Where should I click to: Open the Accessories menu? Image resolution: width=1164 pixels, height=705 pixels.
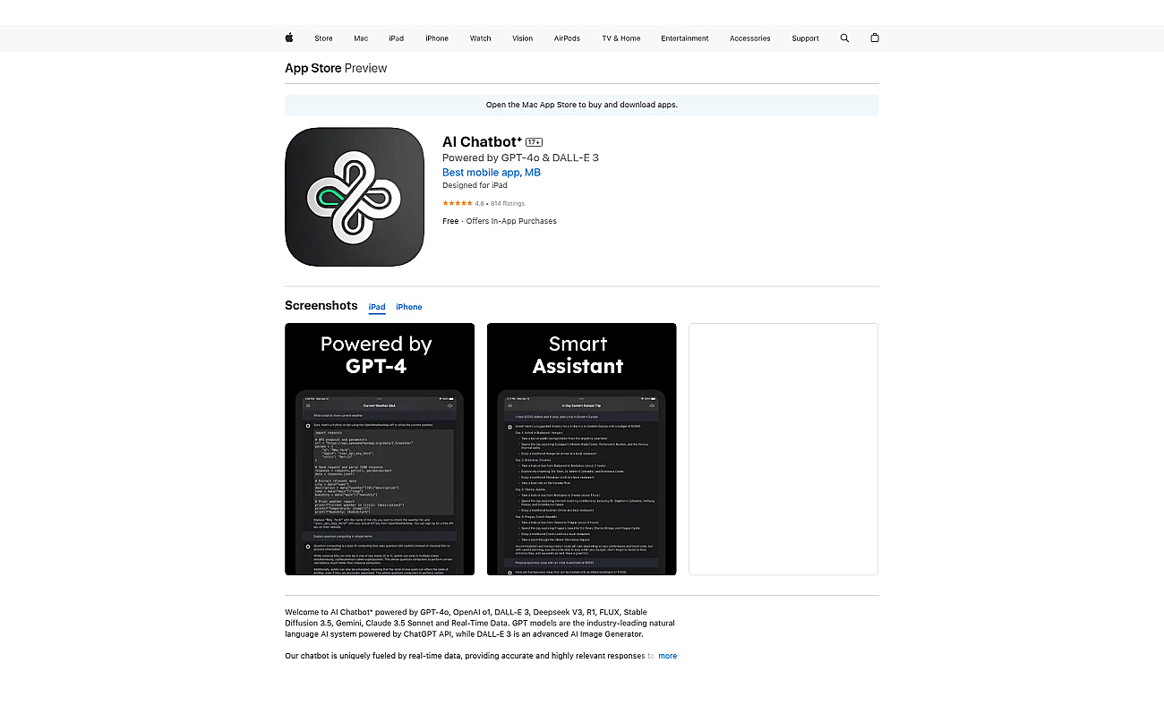pos(750,38)
